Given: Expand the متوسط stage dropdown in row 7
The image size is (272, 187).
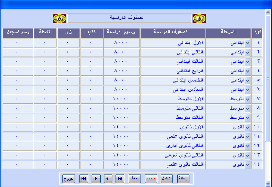Looking at the screenshot, I should tap(247, 99).
